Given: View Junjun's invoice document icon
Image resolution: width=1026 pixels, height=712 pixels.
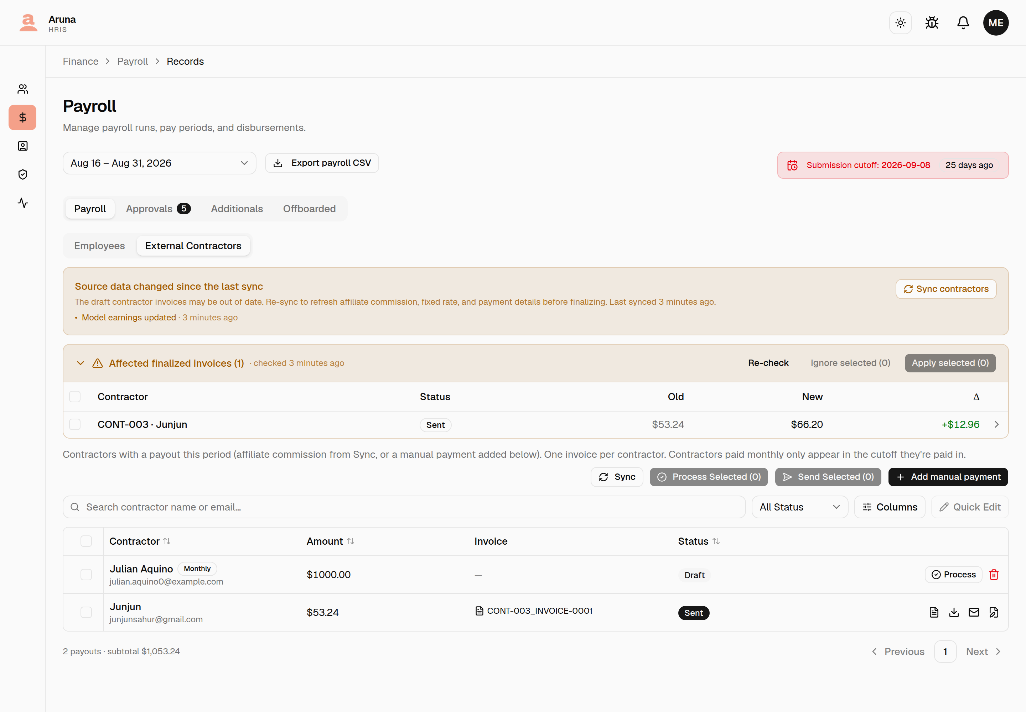Looking at the screenshot, I should 934,612.
